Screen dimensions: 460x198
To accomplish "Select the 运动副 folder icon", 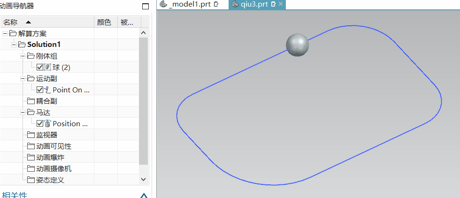I will [31, 79].
